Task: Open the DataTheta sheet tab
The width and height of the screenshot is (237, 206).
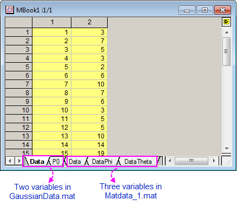Action: pyautogui.click(x=138, y=162)
